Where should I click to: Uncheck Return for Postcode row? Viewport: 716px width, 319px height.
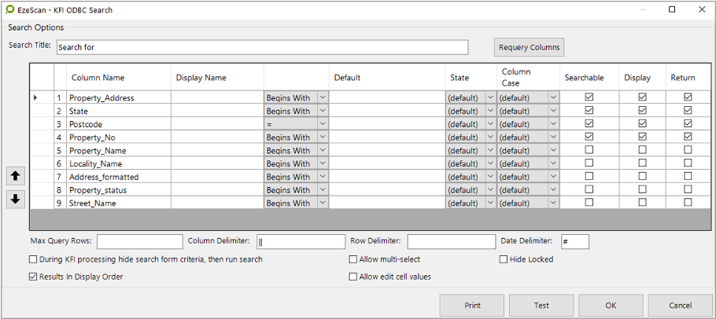688,124
